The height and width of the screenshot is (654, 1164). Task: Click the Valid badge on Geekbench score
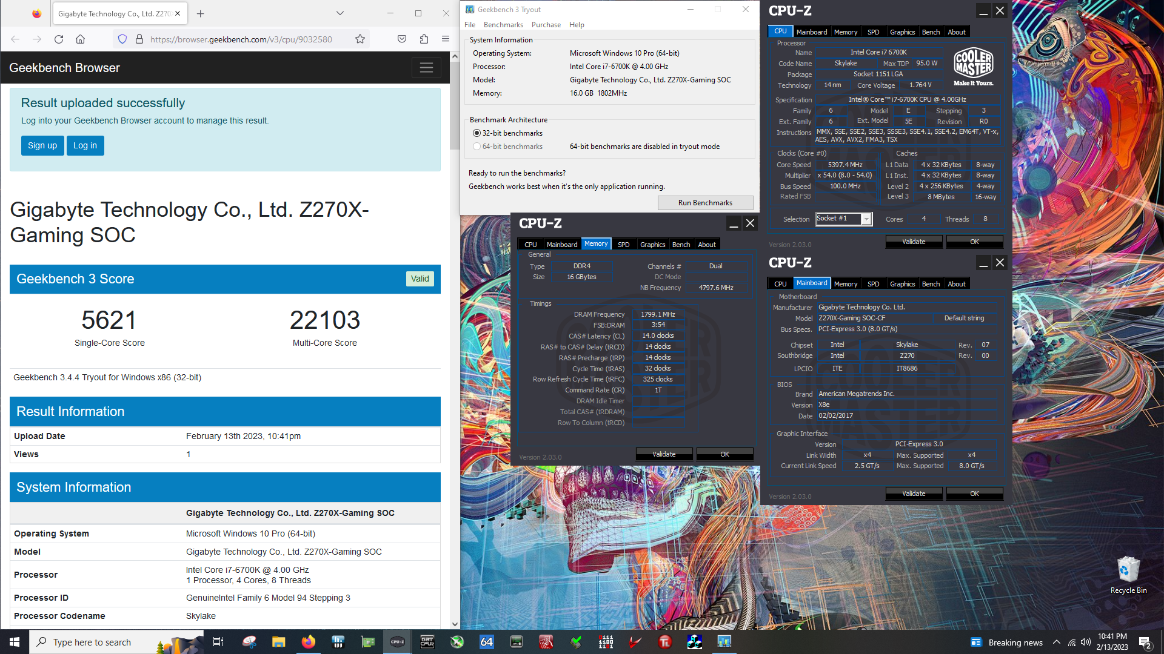pos(420,279)
